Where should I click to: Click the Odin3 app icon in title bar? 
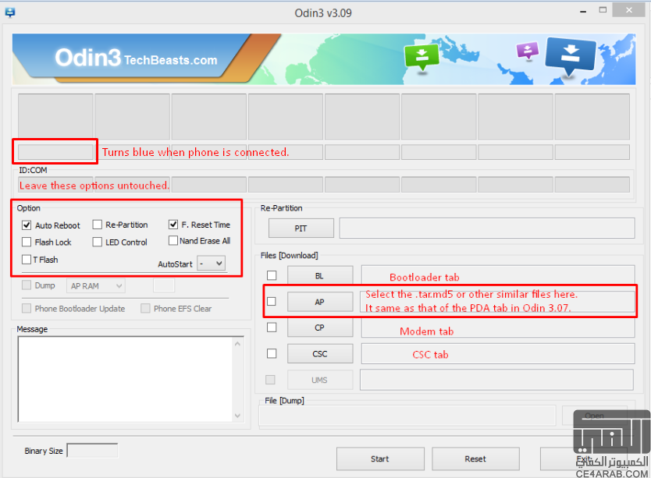pos(10,12)
